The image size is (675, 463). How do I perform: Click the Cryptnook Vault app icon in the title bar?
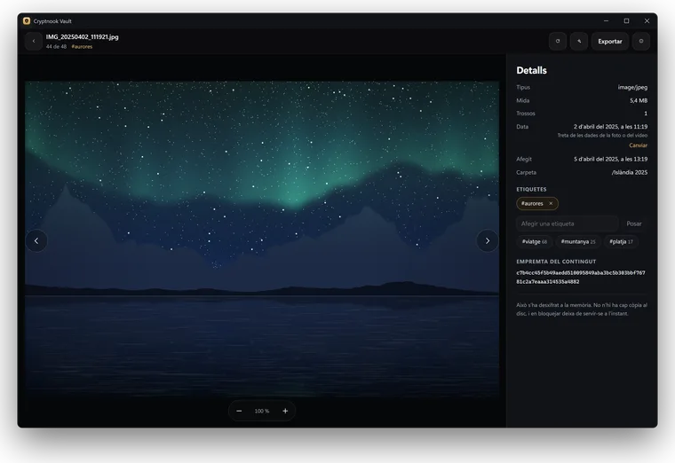(27, 20)
